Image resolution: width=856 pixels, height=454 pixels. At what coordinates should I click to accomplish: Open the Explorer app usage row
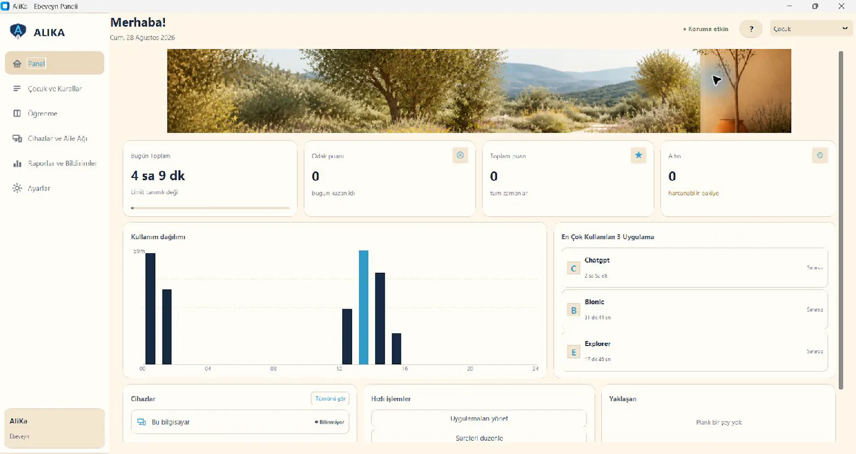694,351
